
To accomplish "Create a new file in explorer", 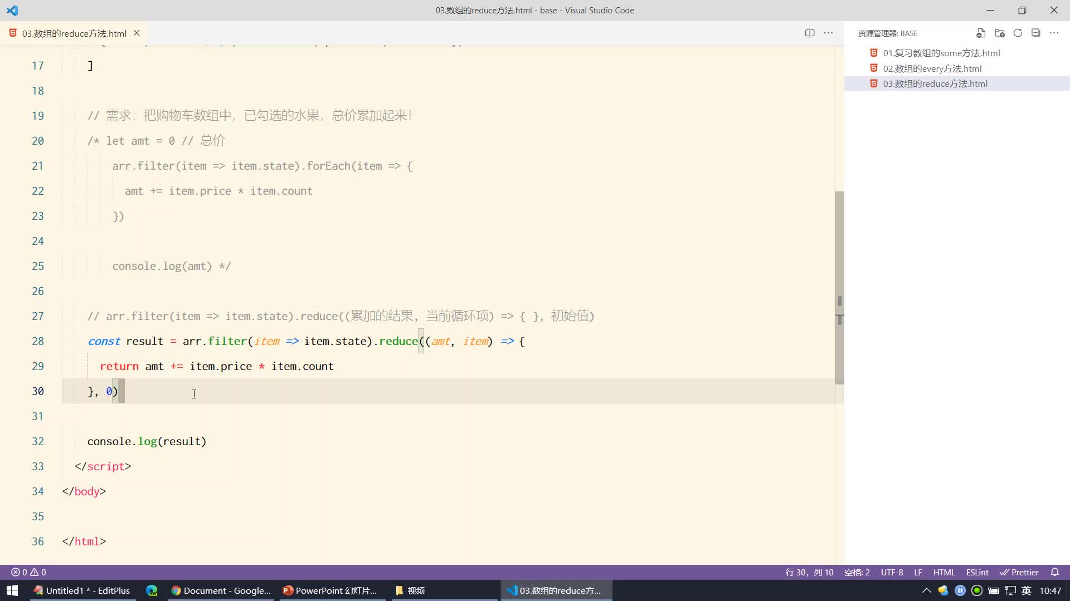I will (x=981, y=33).
